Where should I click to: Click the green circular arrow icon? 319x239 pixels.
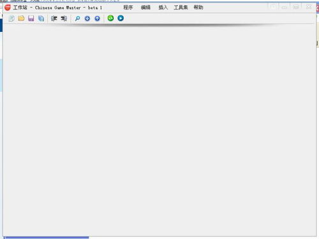pos(110,18)
